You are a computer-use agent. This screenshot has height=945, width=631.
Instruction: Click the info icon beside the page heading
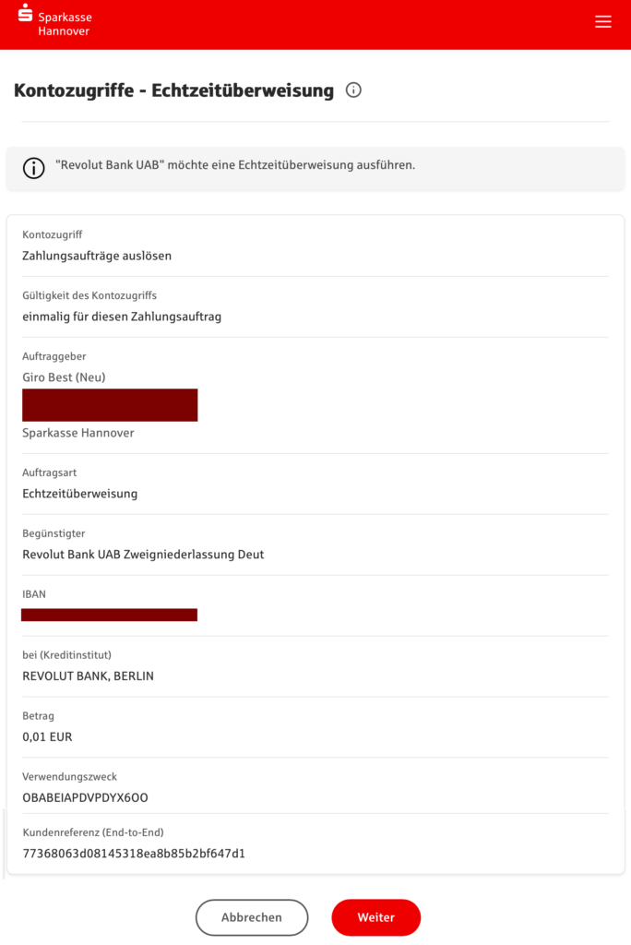(353, 90)
